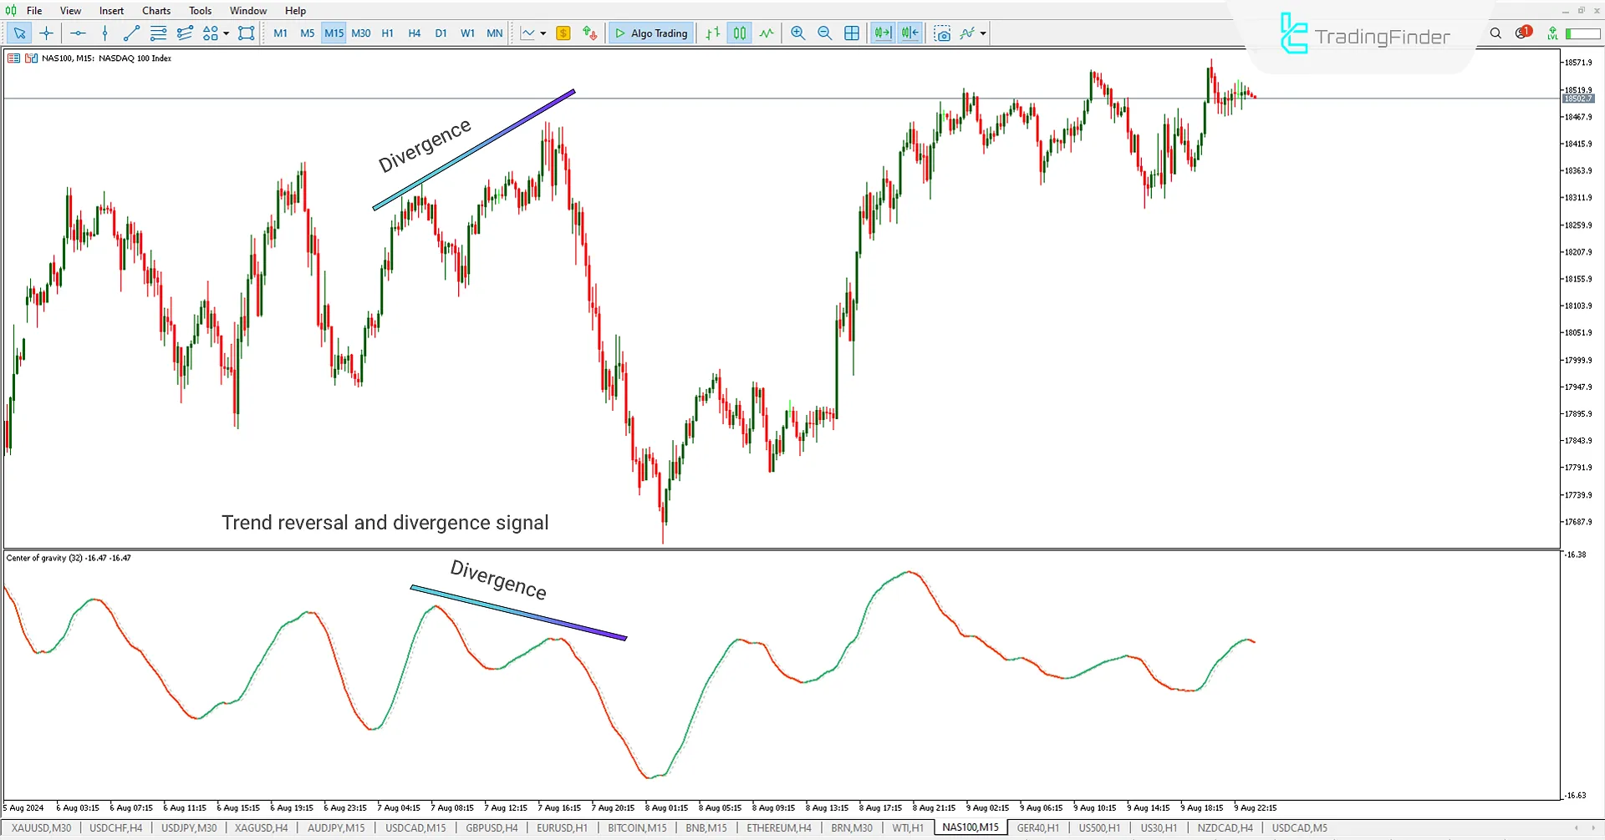Open the search magnifier in the top right
Screen dimensions: 1605x840
click(x=1495, y=33)
